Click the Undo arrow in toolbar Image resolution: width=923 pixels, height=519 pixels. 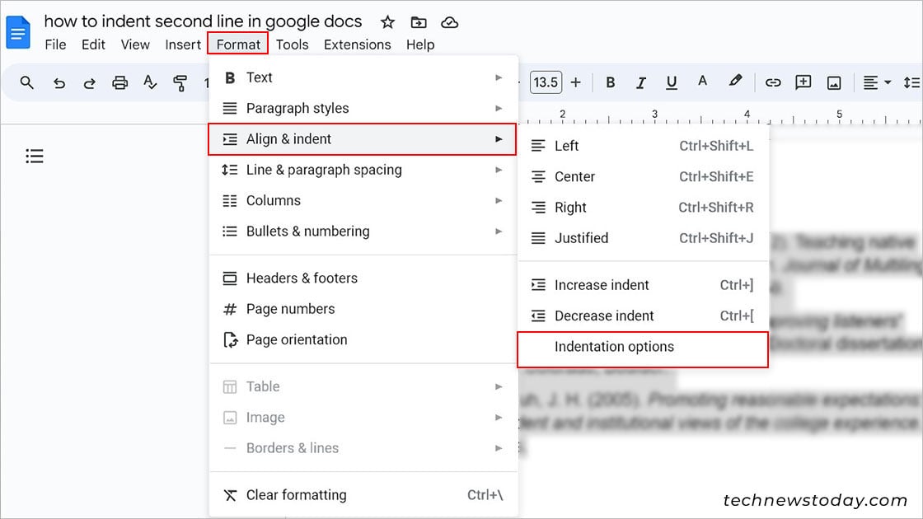tap(59, 83)
